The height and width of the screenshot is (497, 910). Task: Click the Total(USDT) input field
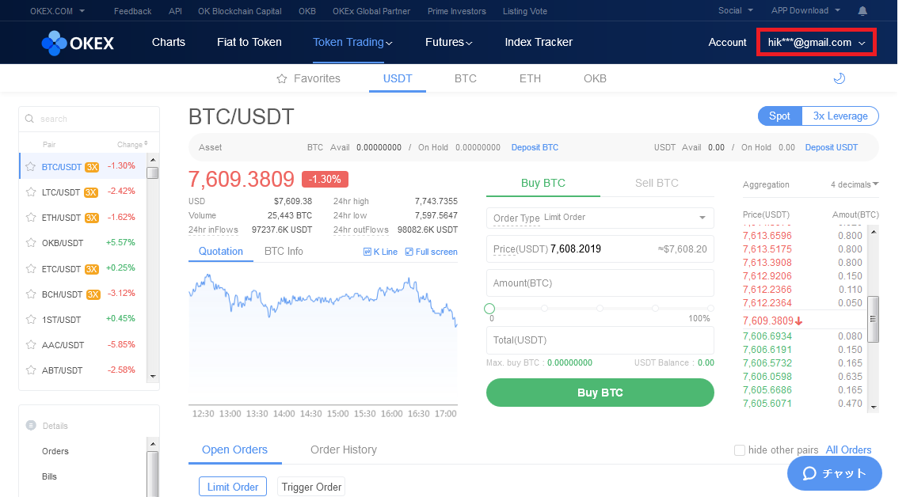[x=600, y=340]
